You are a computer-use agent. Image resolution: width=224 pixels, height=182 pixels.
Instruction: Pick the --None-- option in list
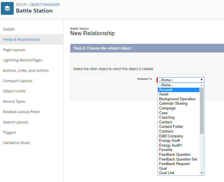[x=166, y=85]
